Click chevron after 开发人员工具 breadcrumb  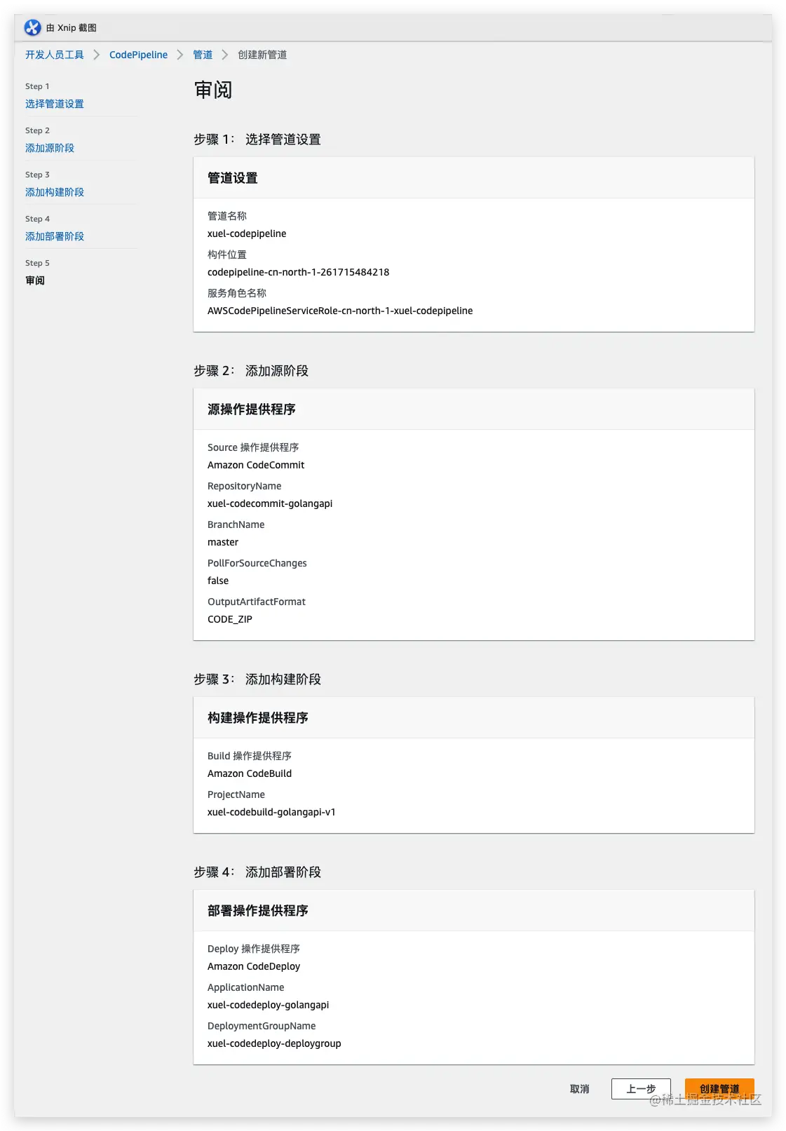pyautogui.click(x=97, y=55)
